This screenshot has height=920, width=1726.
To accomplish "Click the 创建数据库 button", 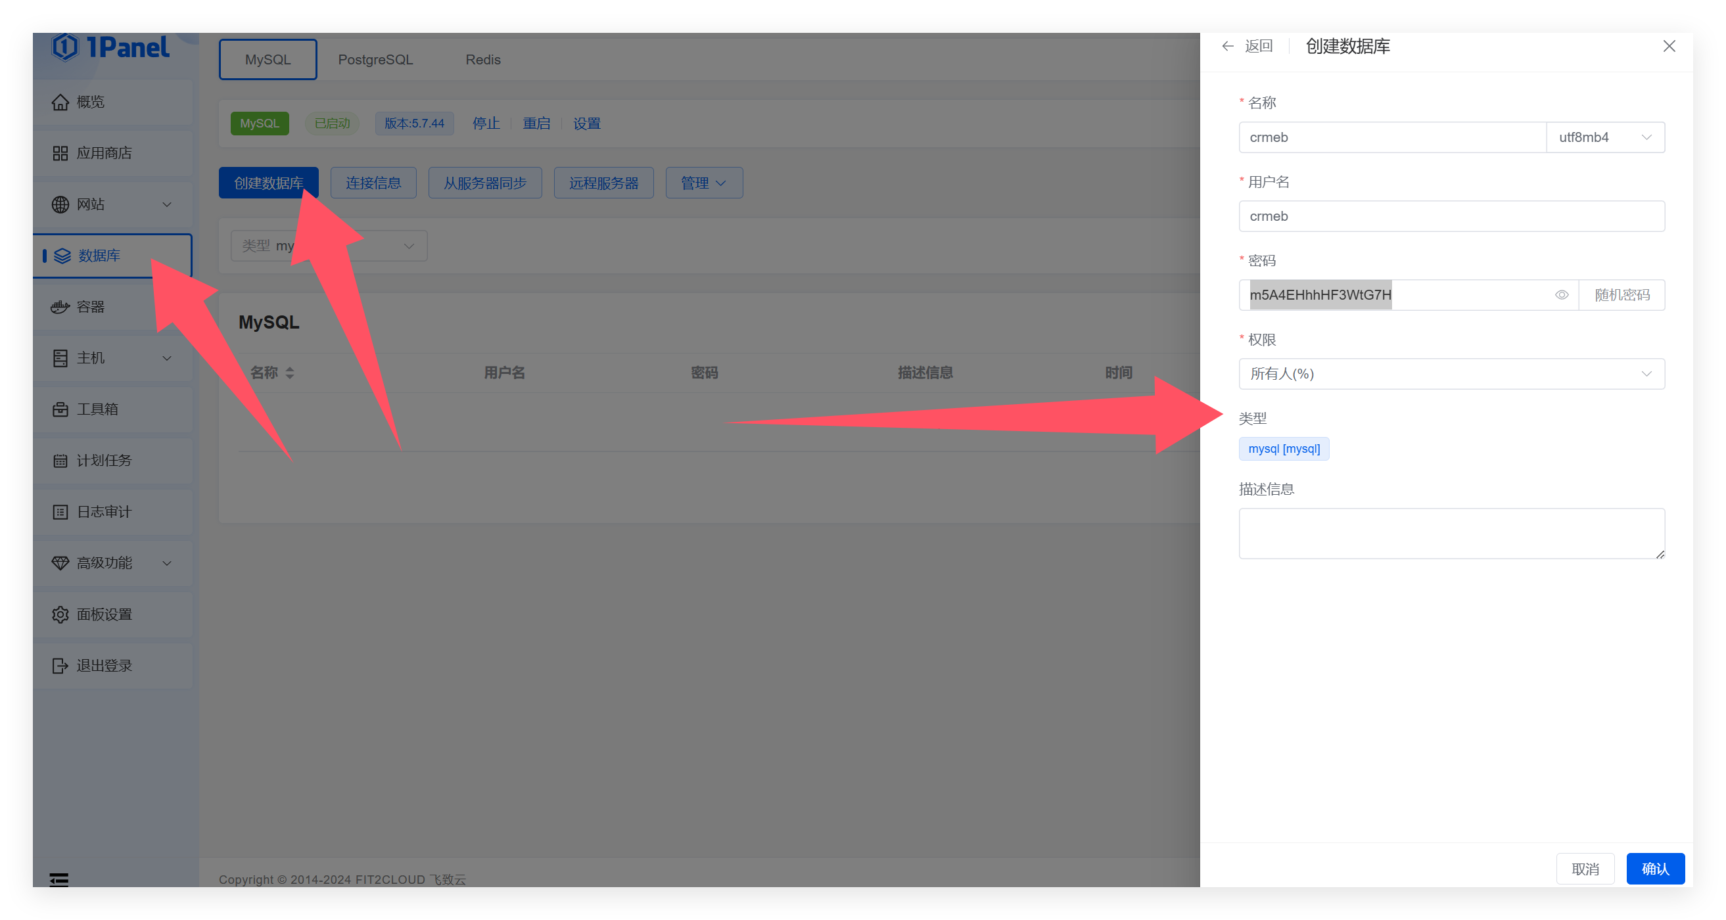I will (269, 183).
